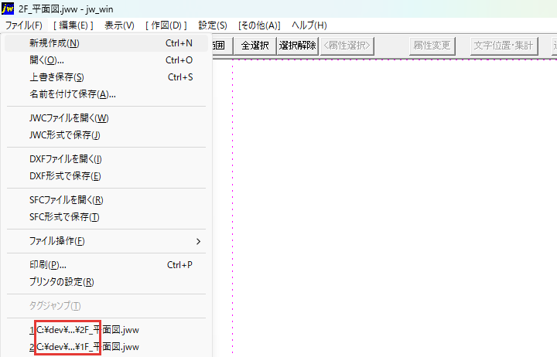This screenshot has height=357, width=557.
Task: Choose 新規作成(N) from File menu
Action: [x=106, y=43]
